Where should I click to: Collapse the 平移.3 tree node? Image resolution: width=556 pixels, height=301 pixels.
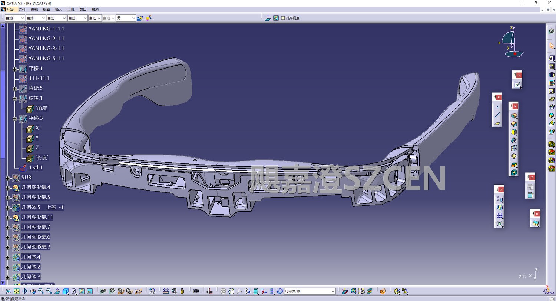(15, 119)
